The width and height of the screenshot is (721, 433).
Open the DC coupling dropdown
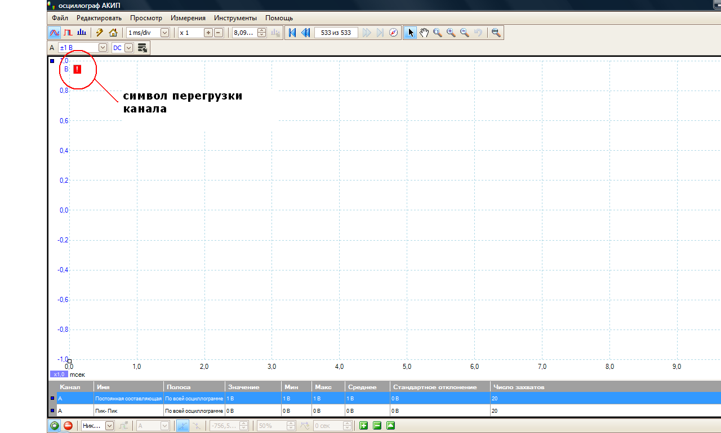pyautogui.click(x=128, y=48)
